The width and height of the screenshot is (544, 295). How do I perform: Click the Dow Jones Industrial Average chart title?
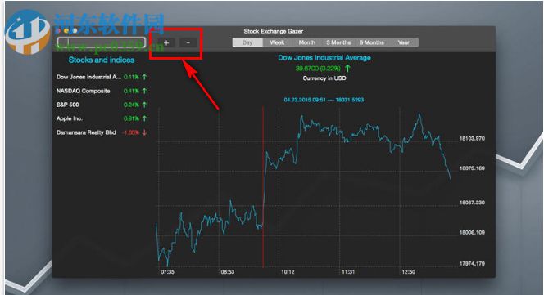tap(324, 58)
